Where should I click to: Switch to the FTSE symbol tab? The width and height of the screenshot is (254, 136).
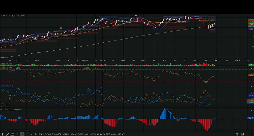(x=108, y=134)
